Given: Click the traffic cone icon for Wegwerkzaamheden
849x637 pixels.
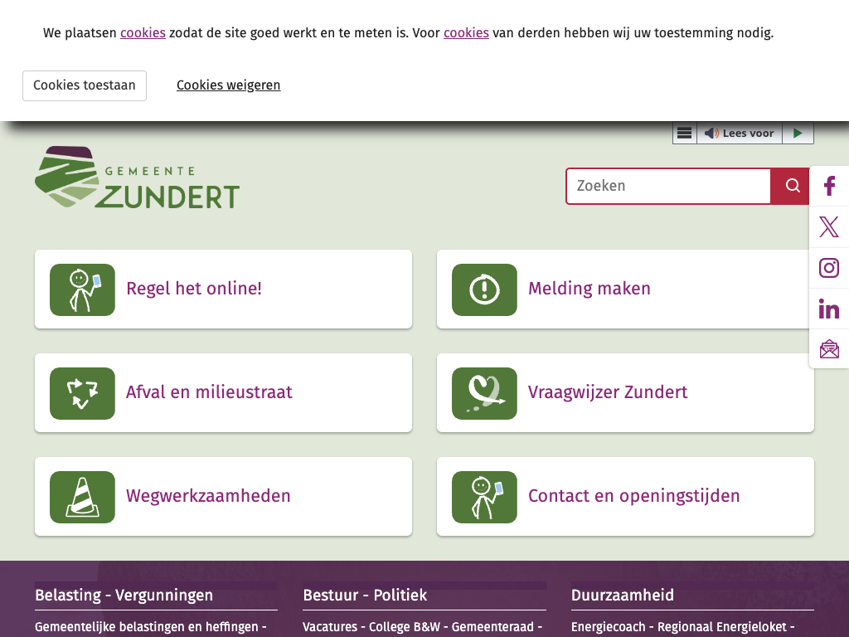Looking at the screenshot, I should point(82,497).
